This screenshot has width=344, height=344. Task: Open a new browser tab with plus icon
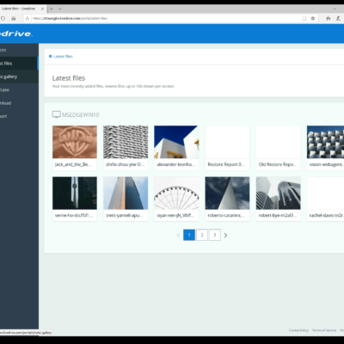click(52, 9)
